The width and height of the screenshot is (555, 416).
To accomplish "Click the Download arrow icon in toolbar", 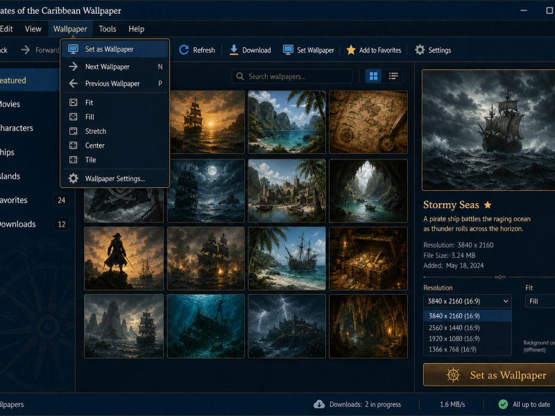I will [x=234, y=50].
